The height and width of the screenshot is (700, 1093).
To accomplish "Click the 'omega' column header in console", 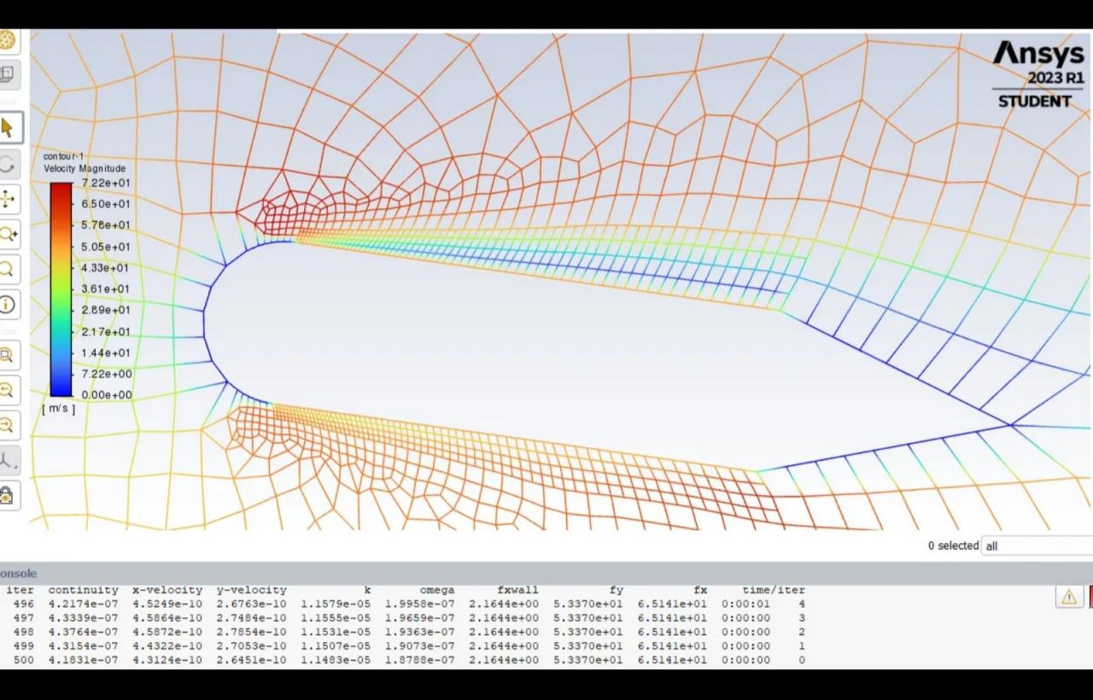I will coord(436,590).
